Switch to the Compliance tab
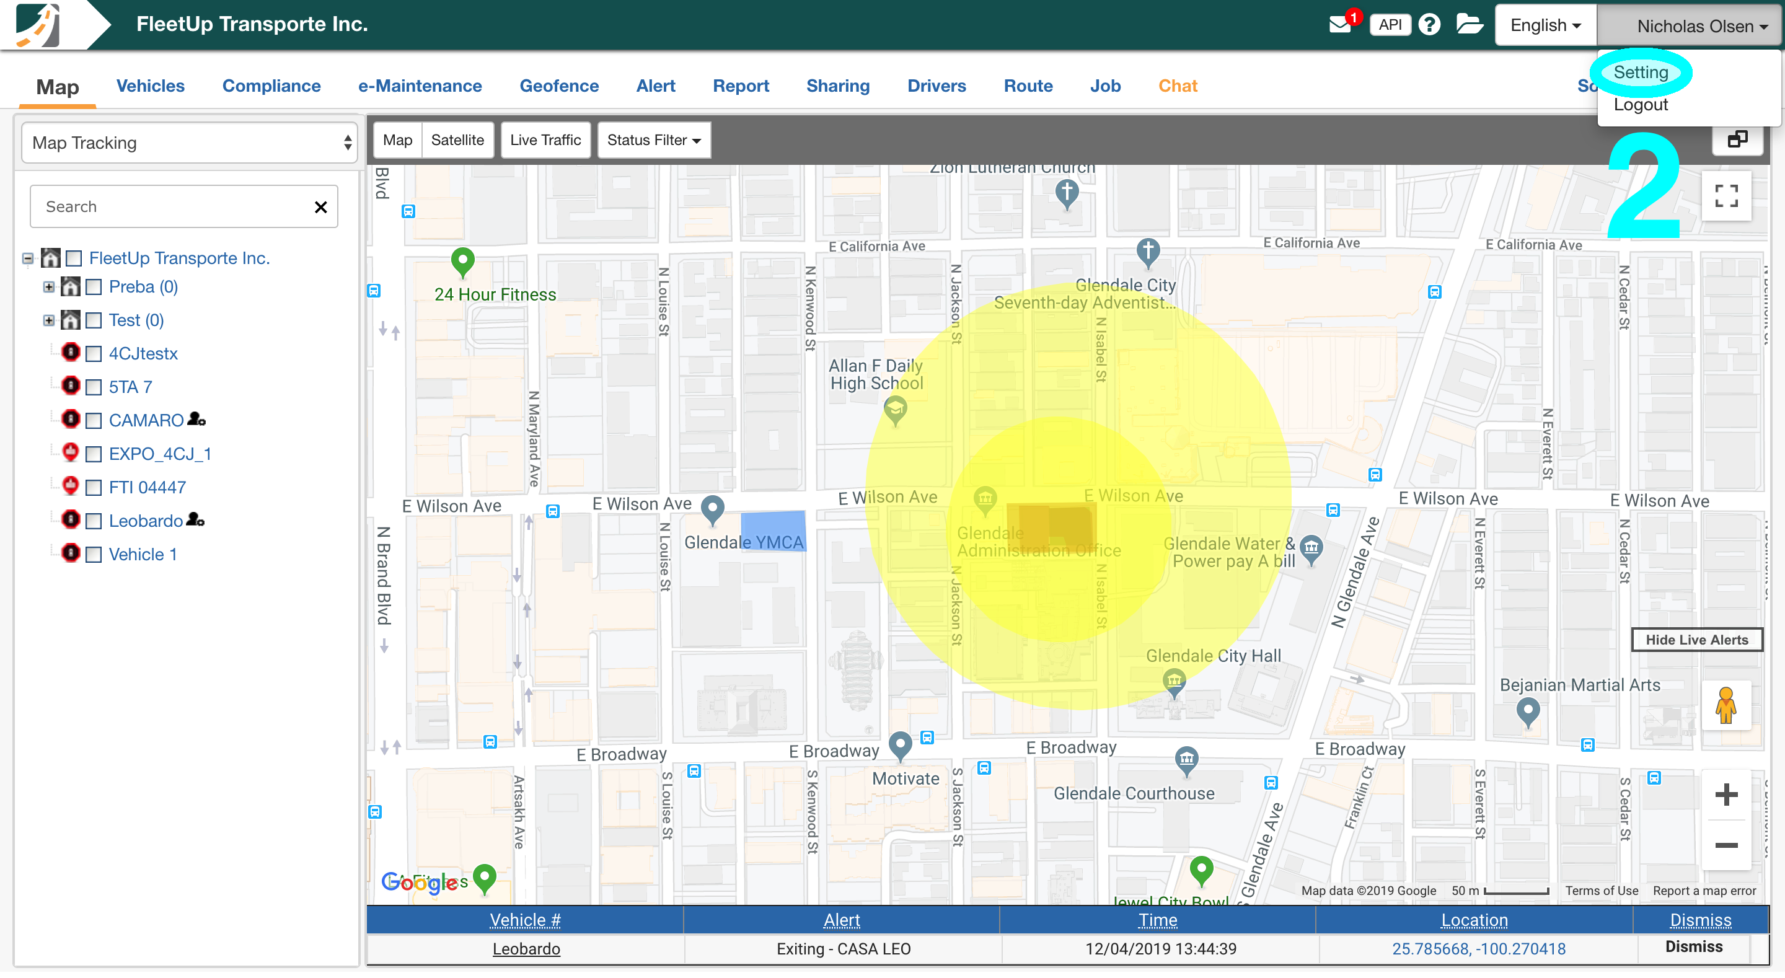Screen dimensions: 1785x978 click(x=271, y=86)
